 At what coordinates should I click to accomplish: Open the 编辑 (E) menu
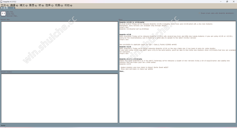14,5
